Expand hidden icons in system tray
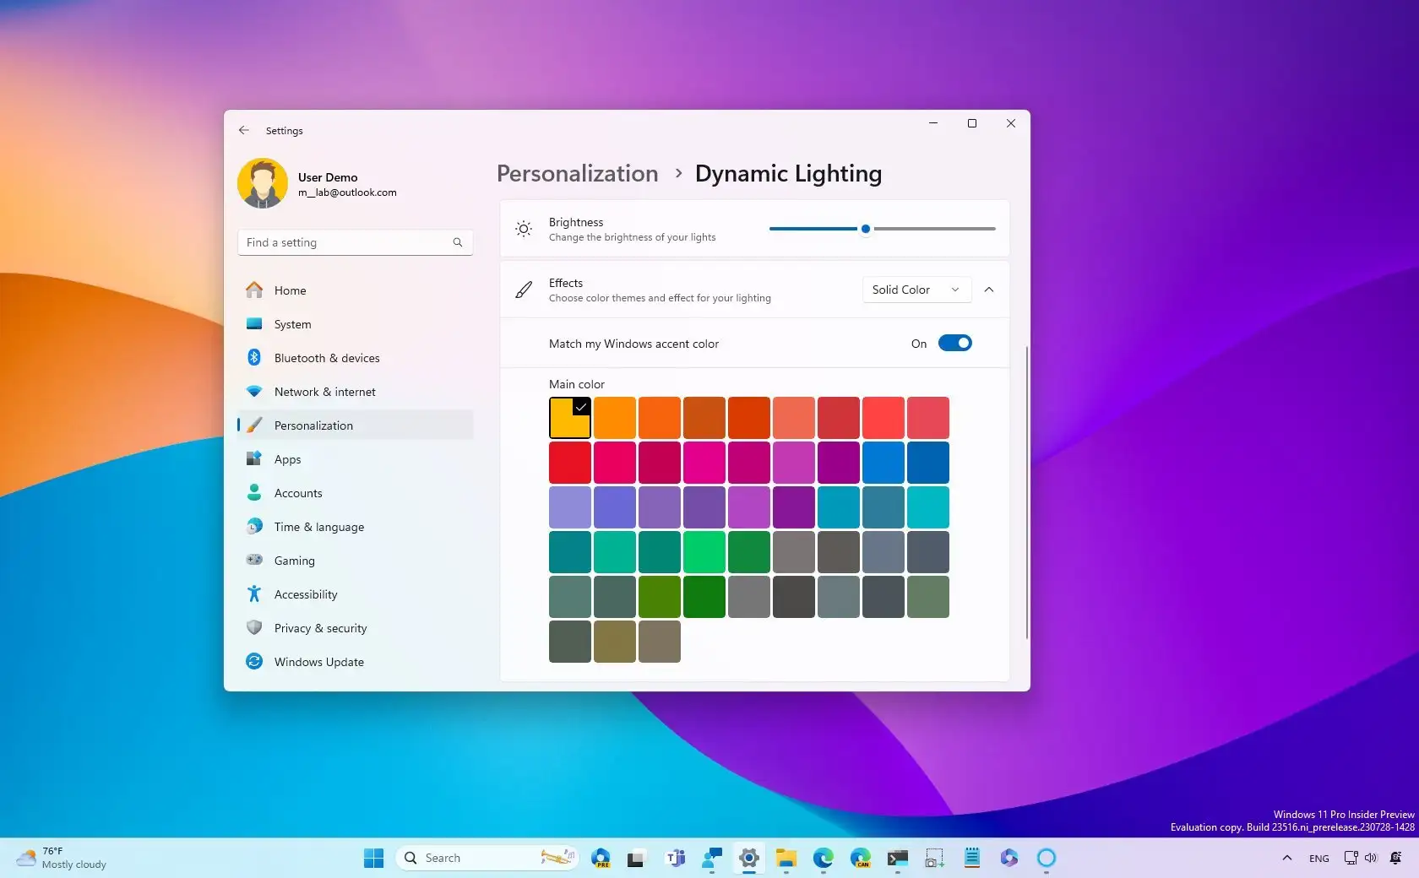 point(1286,858)
